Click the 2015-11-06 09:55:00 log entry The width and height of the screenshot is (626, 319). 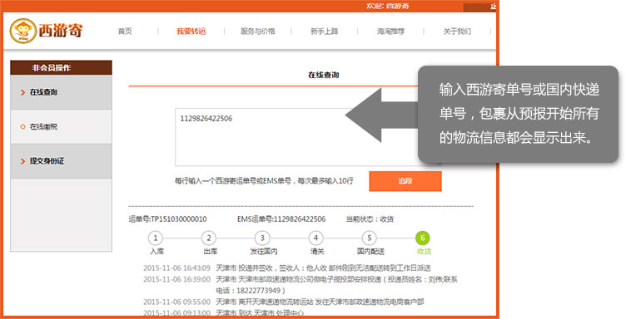[x=284, y=302]
